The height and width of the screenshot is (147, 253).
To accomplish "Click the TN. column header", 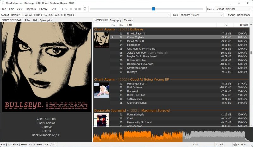I will [121, 25].
